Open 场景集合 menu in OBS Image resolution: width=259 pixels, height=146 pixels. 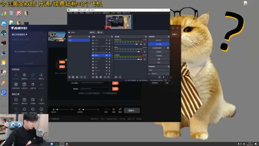[106, 13]
